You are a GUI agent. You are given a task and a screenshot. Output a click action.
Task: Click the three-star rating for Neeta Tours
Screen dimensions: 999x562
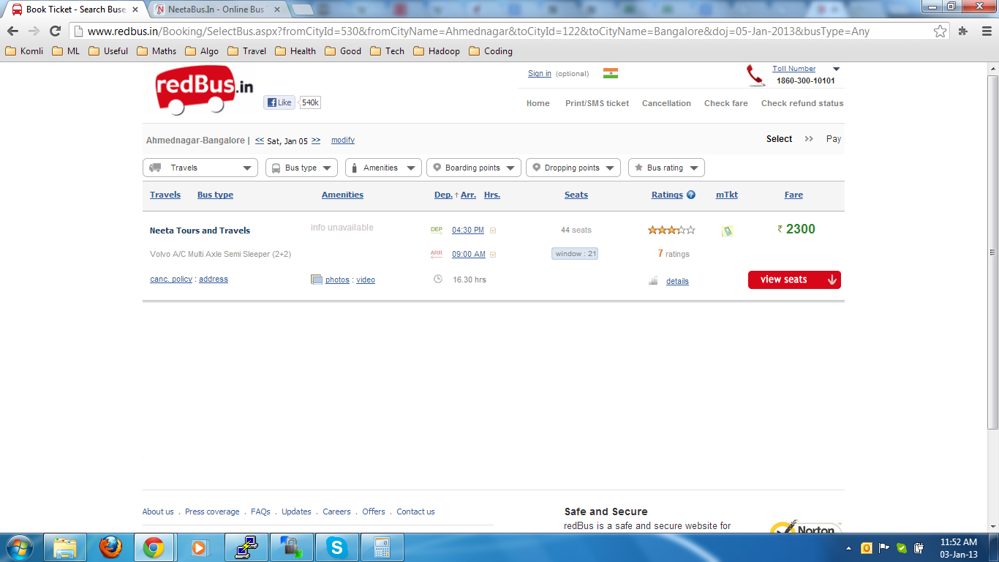pos(671,230)
